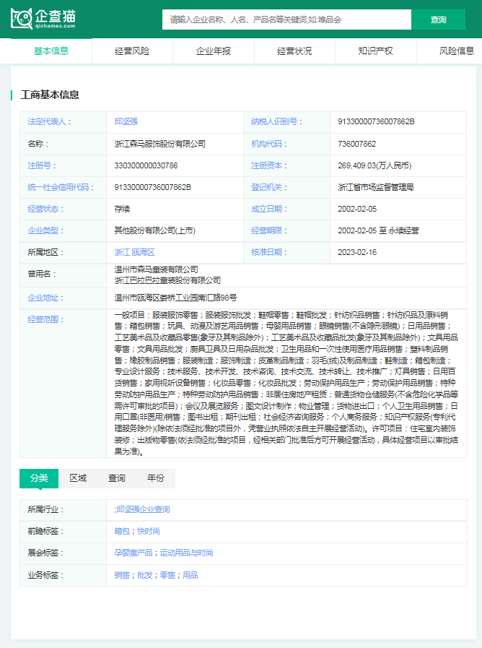
Task: Go to the 经营状况 tab
Action: tap(294, 51)
